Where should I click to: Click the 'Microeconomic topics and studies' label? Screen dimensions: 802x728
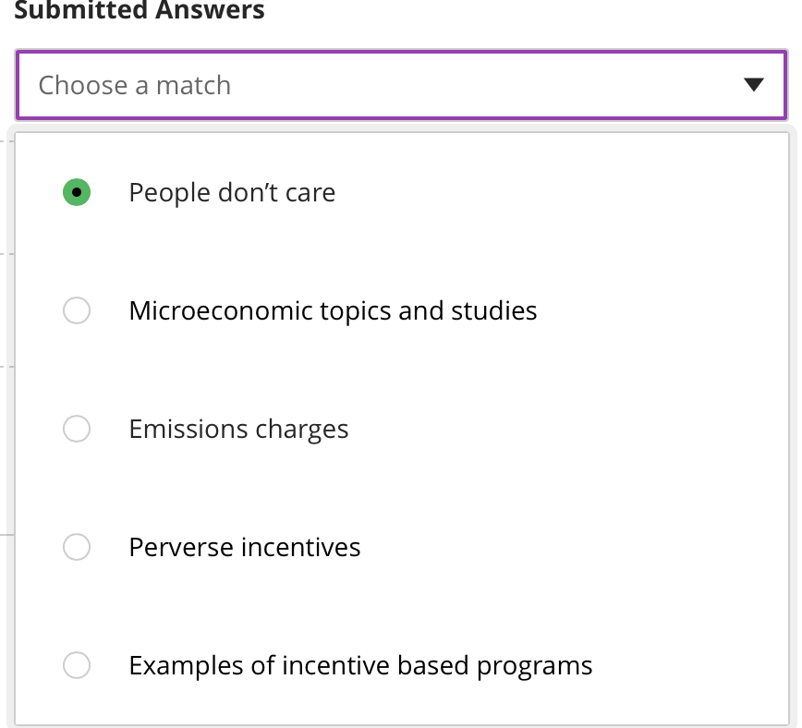point(333,310)
